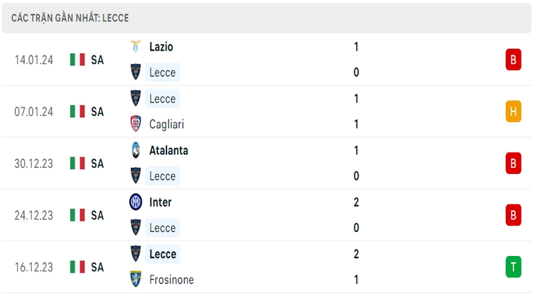Screen dimensions: 533x300
Task: Click Lecce crest in 14.01.24 match
Action: coord(136,72)
